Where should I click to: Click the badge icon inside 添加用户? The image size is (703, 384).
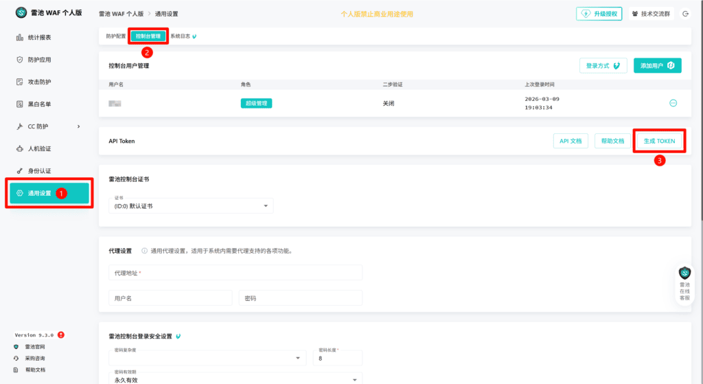tap(671, 65)
